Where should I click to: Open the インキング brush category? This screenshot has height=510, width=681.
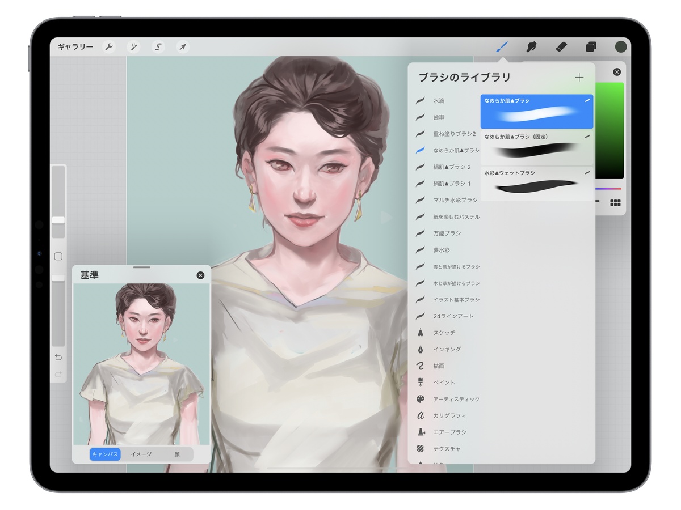[x=447, y=349]
